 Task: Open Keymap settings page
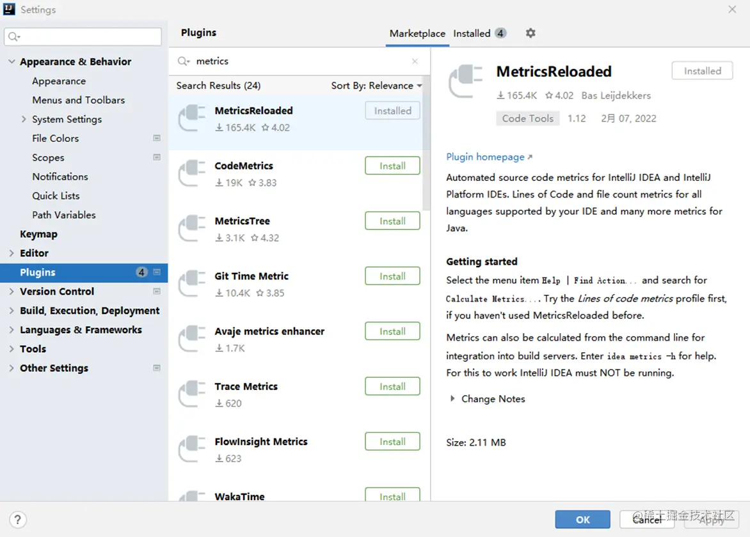(x=38, y=234)
